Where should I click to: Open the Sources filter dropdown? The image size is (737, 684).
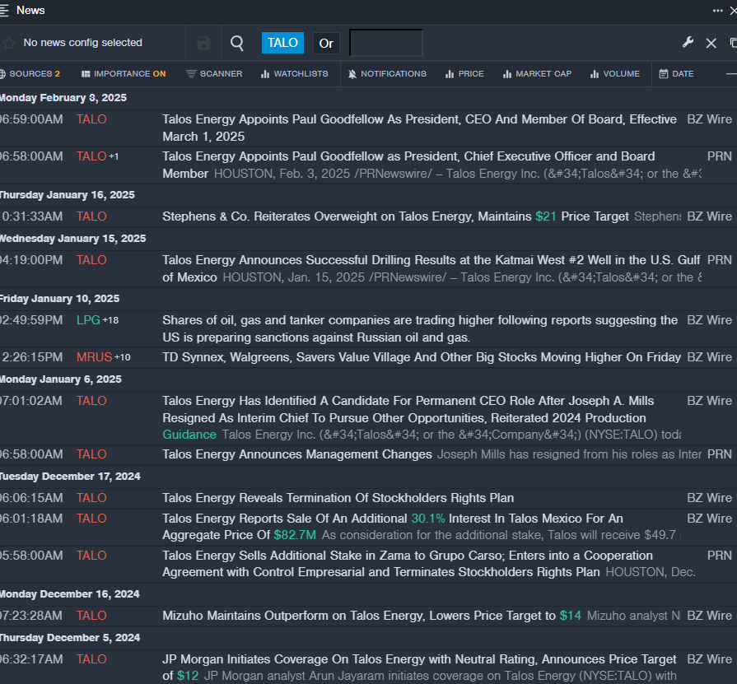point(30,74)
